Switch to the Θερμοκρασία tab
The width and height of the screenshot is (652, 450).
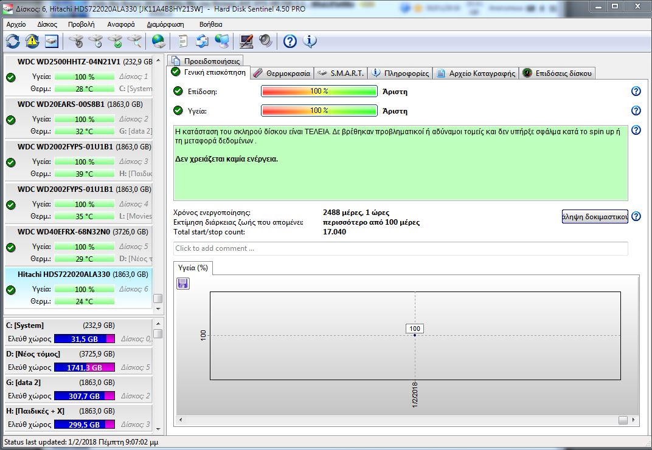pos(282,73)
